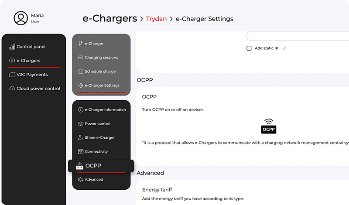Click the input field above Add static IP
The height and width of the screenshot is (205, 349).
coord(298,36)
